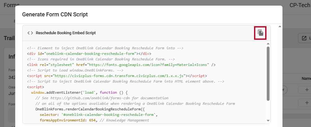Click the modal scrollbar up arrow
311x127 pixels.
coord(280,27)
